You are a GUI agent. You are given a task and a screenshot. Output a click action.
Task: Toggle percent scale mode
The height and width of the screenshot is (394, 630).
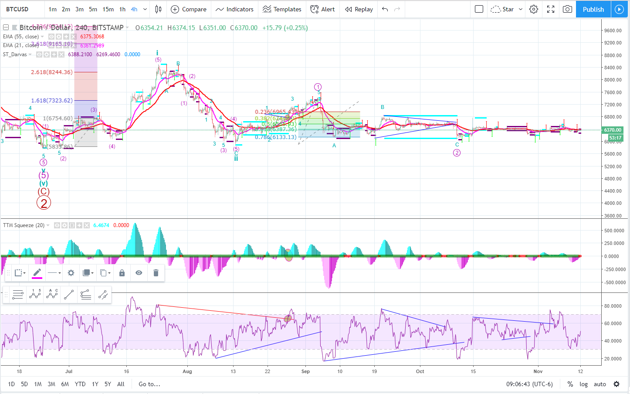[570, 384]
